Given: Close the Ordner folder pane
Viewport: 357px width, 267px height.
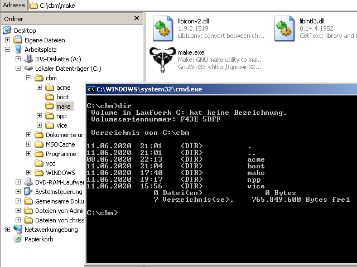Looking at the screenshot, I should click(x=136, y=18).
